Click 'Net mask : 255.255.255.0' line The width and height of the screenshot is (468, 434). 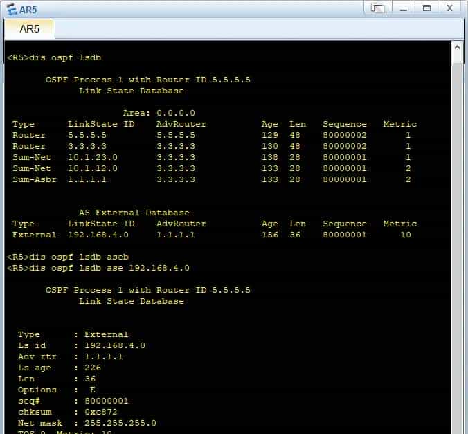(x=87, y=423)
